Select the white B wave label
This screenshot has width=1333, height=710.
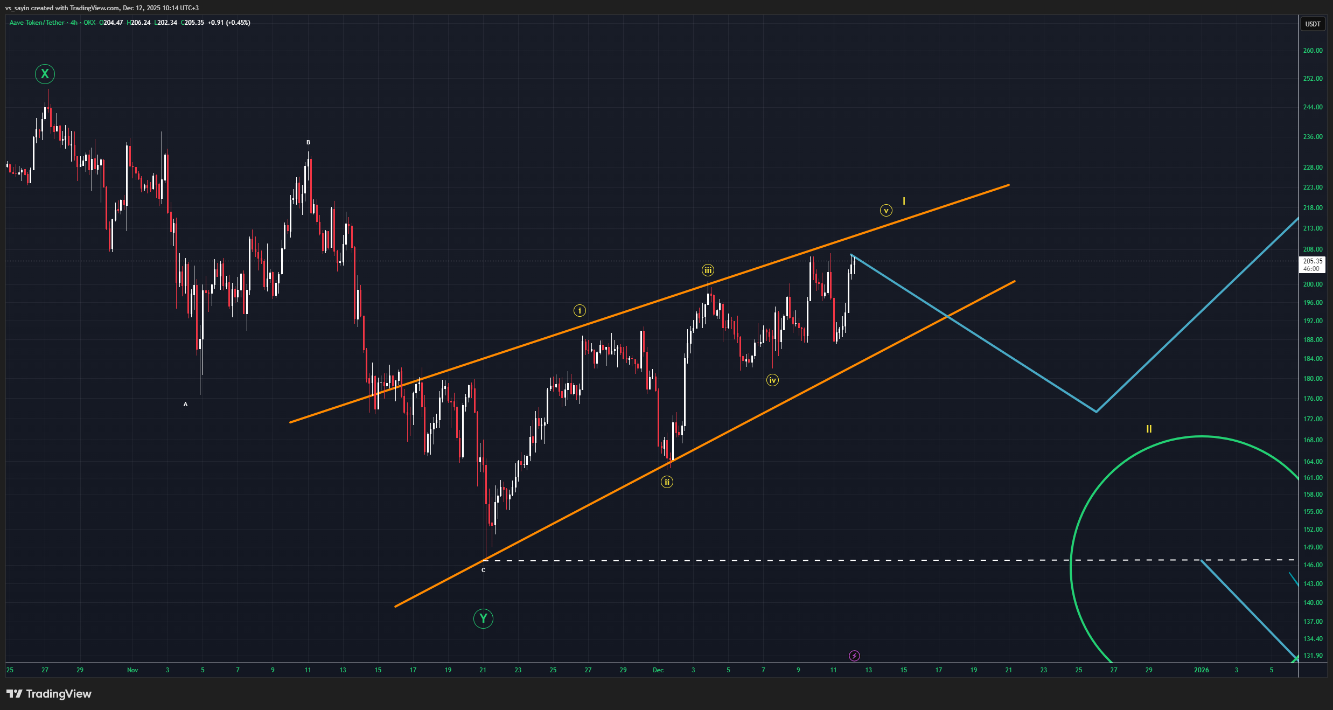308,143
